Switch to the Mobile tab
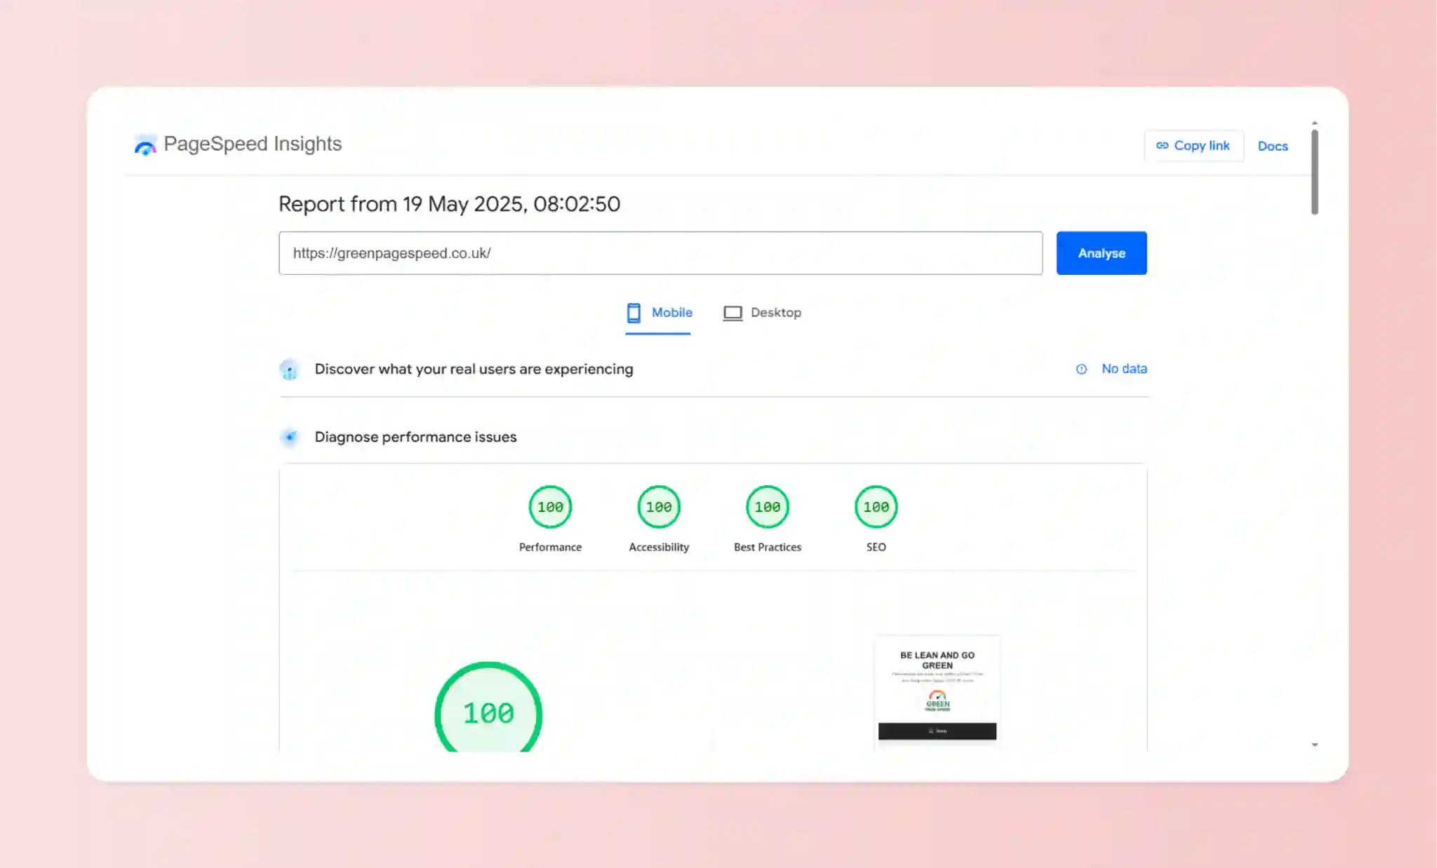1437x868 pixels. 658,313
